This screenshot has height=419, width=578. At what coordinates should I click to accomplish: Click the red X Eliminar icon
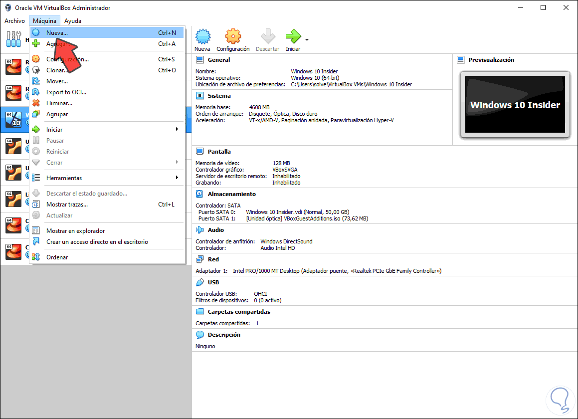36,103
